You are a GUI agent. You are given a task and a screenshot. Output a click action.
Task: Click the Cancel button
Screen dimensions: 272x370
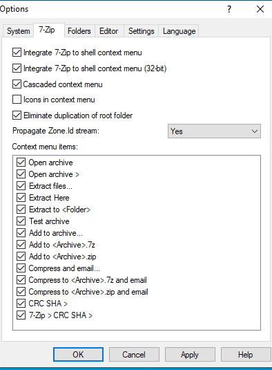coord(134,354)
